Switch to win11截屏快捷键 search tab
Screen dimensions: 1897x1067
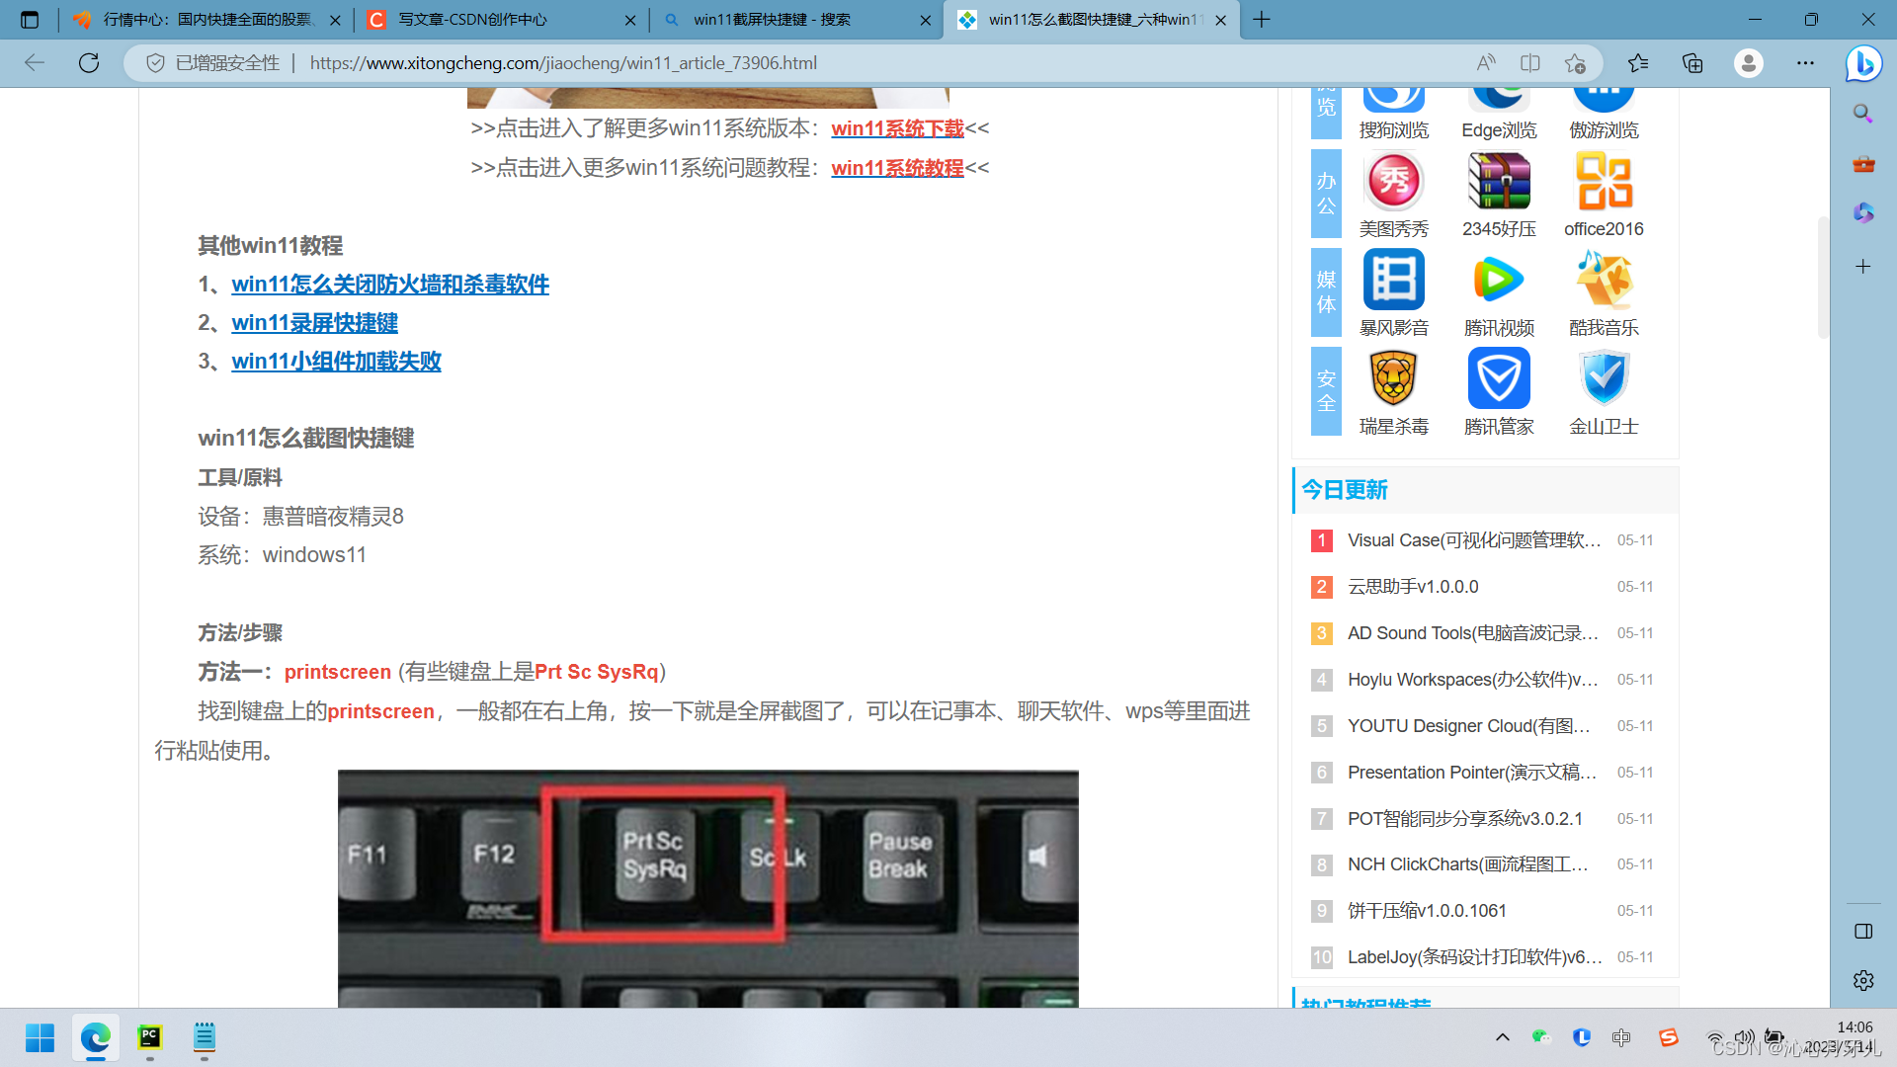point(771,19)
